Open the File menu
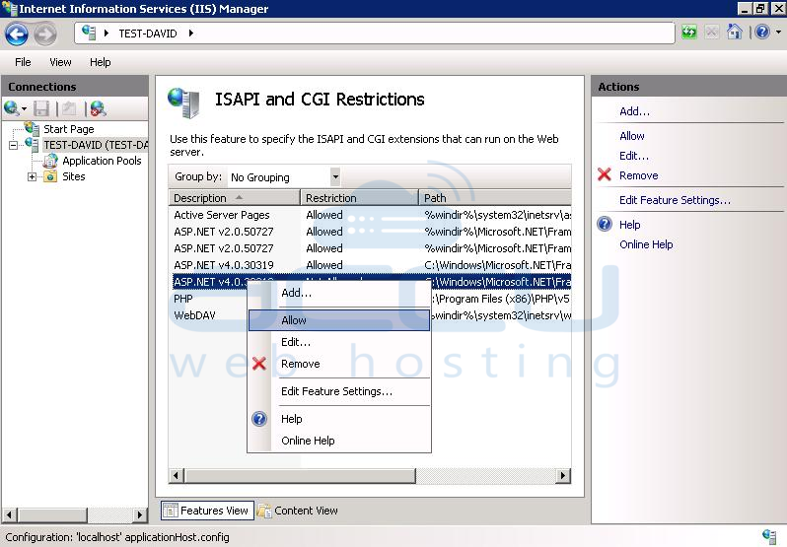Viewport: 787px width, 547px height. pyautogui.click(x=23, y=62)
